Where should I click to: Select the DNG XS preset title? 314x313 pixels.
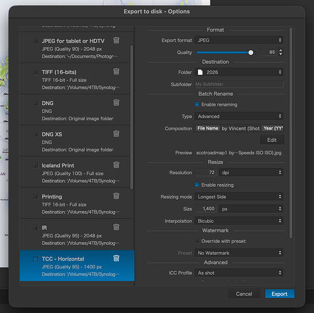tap(52, 134)
